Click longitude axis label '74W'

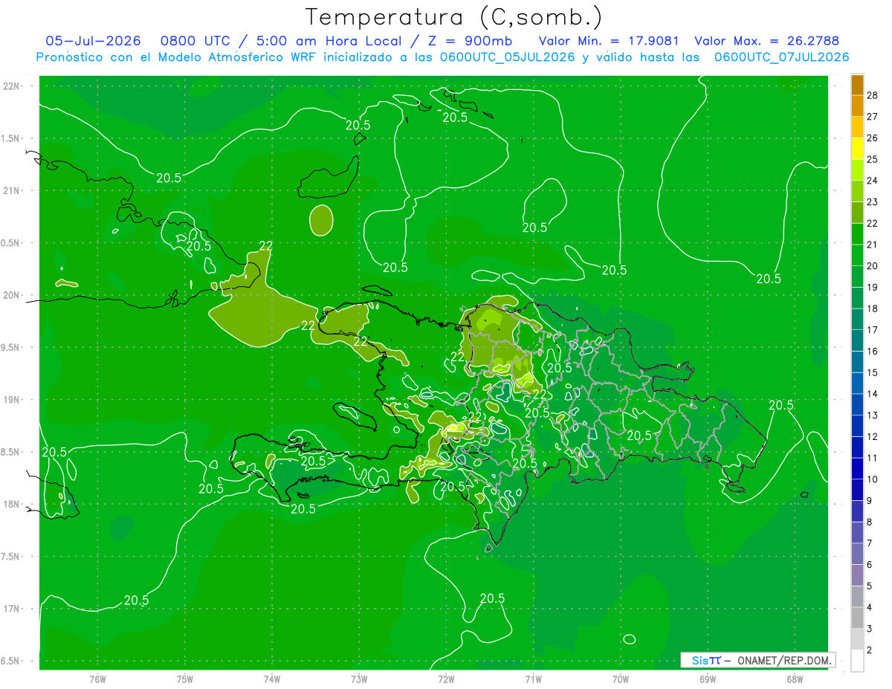click(272, 679)
